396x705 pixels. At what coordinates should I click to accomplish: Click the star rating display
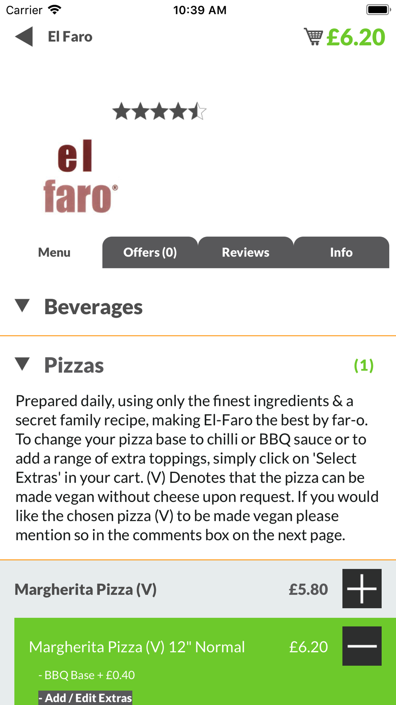tap(159, 111)
